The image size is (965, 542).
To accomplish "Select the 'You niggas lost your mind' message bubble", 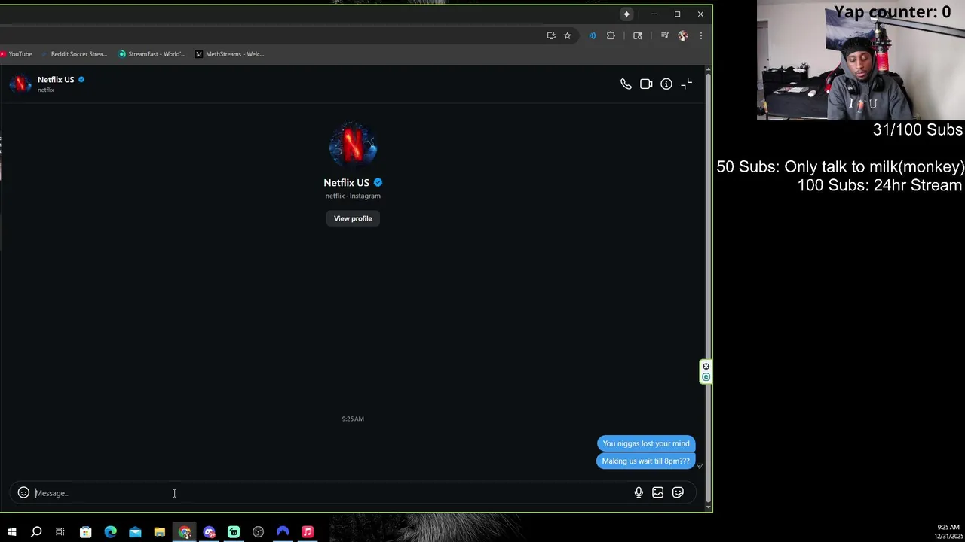I will [x=646, y=443].
